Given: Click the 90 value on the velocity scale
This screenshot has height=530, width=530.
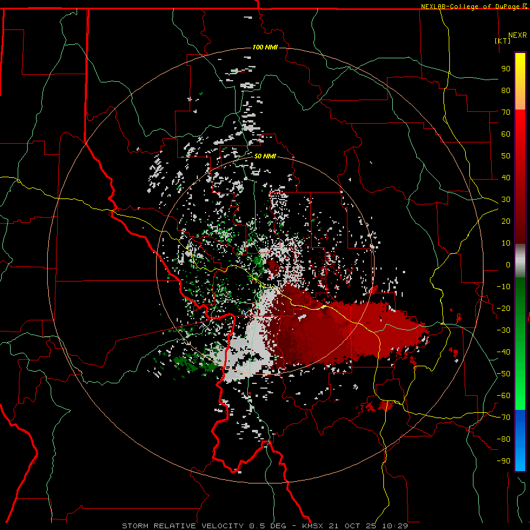Looking at the screenshot, I should pyautogui.click(x=506, y=69).
